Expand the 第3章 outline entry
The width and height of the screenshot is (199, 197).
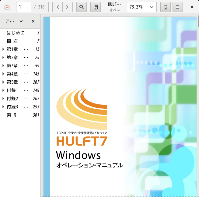[x=3, y=66]
